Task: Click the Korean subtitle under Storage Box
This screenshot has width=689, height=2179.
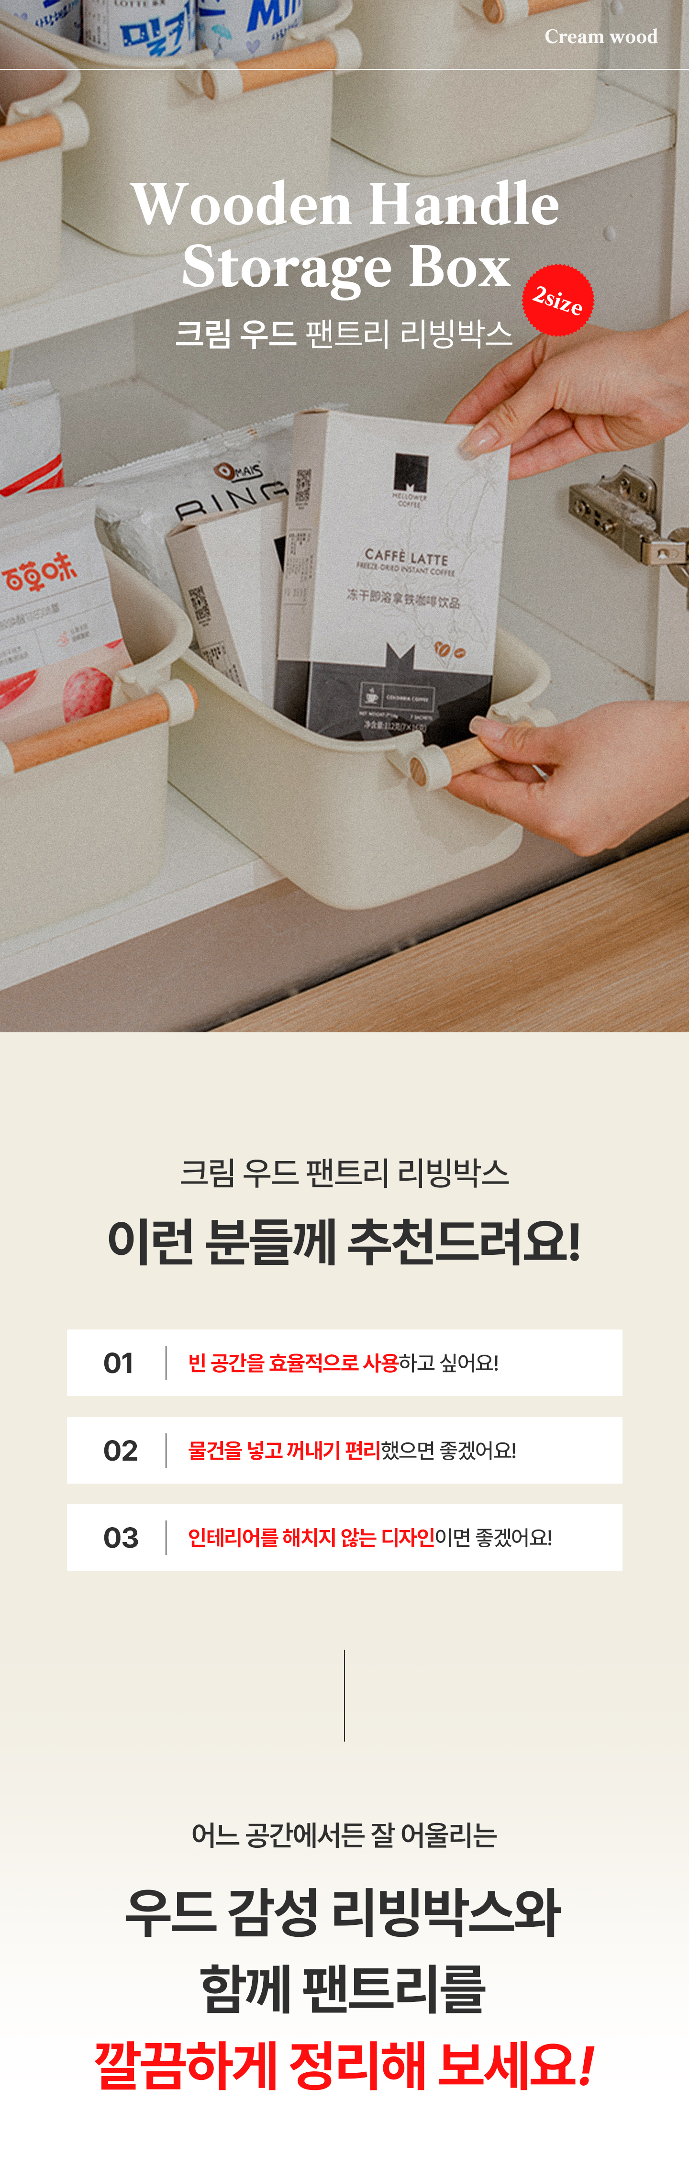Action: [343, 333]
